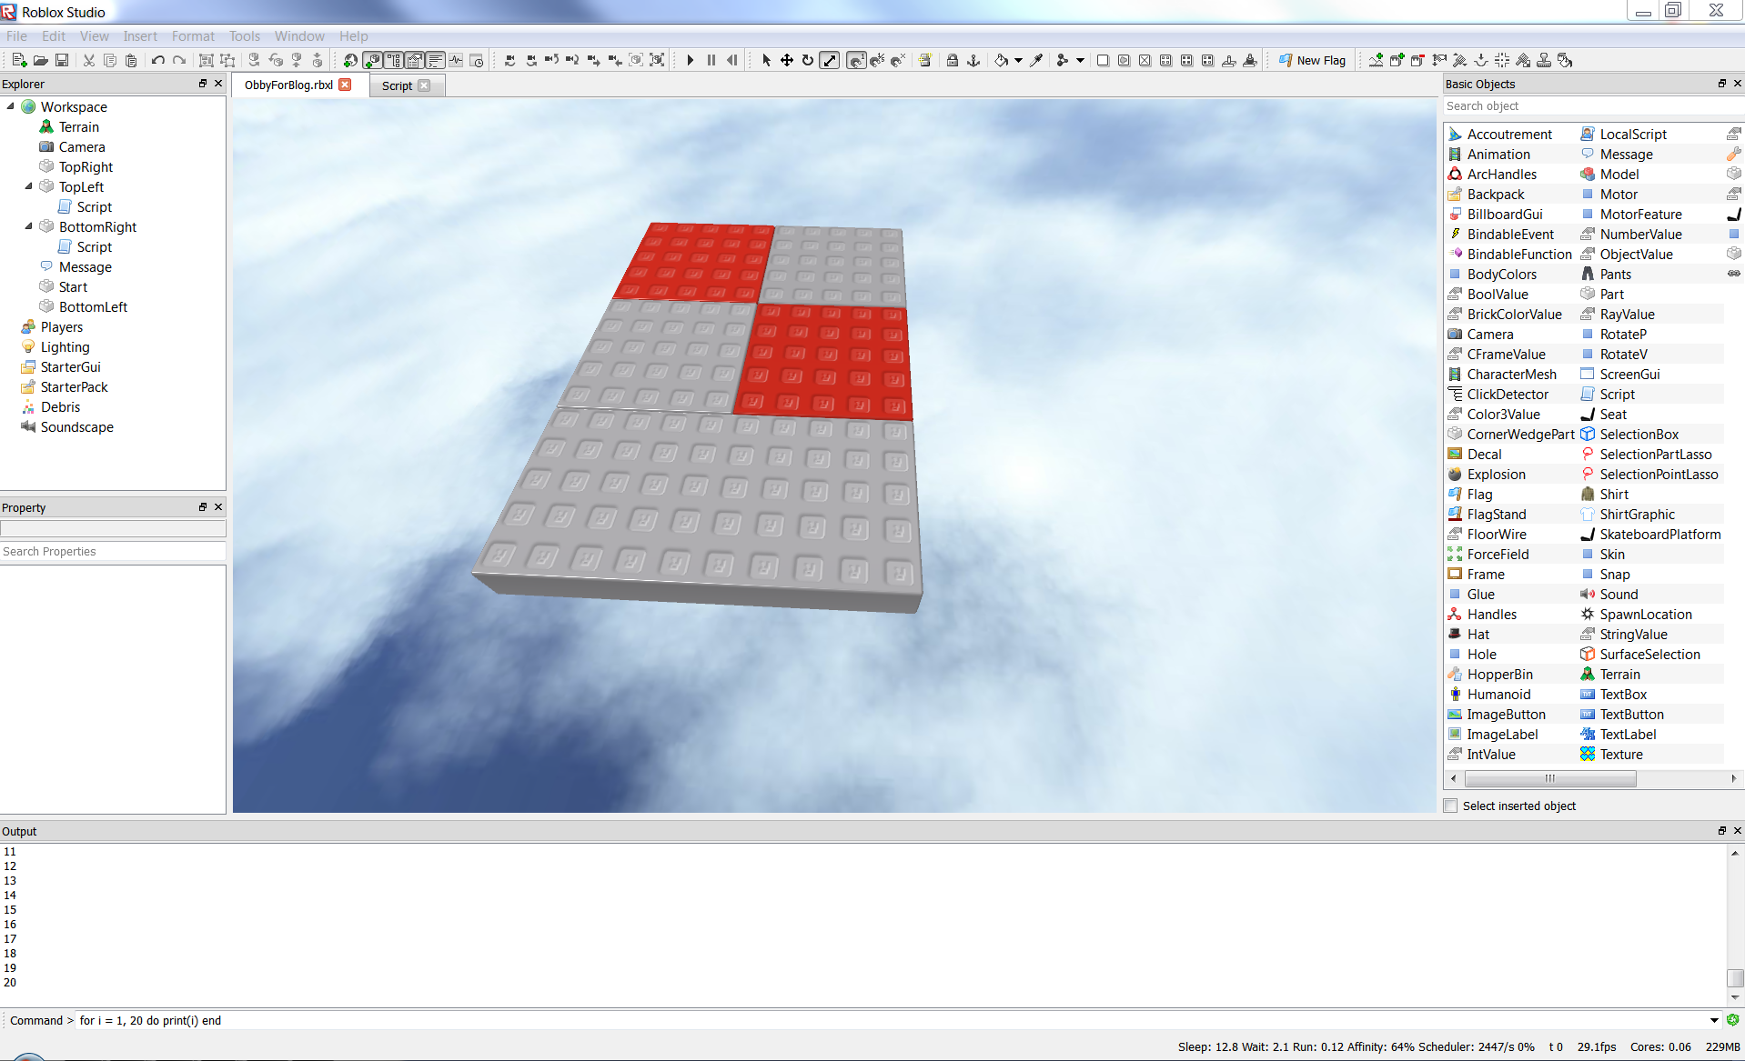Select the Move tool with crossed arrows
The width and height of the screenshot is (1745, 1061).
pos(787,60)
